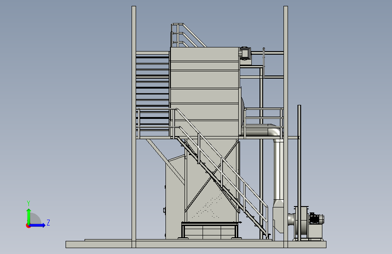Click the "Y" axis label text
Viewport: 392px width, 254px height.
pyautogui.click(x=28, y=203)
